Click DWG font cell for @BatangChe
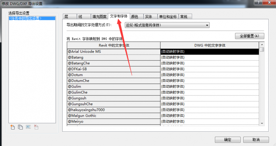276x146 pixels. click(210, 63)
